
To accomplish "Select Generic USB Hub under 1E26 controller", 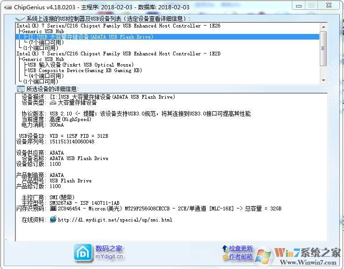I will pos(43,31).
